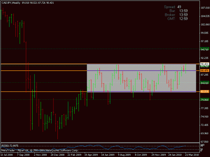Click the 4 Oct 2009 date label

click(x=141, y=155)
